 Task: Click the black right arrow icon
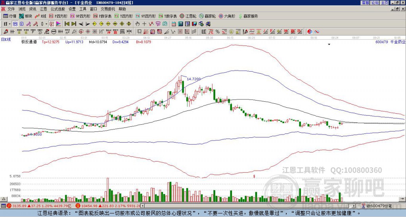[88, 24]
